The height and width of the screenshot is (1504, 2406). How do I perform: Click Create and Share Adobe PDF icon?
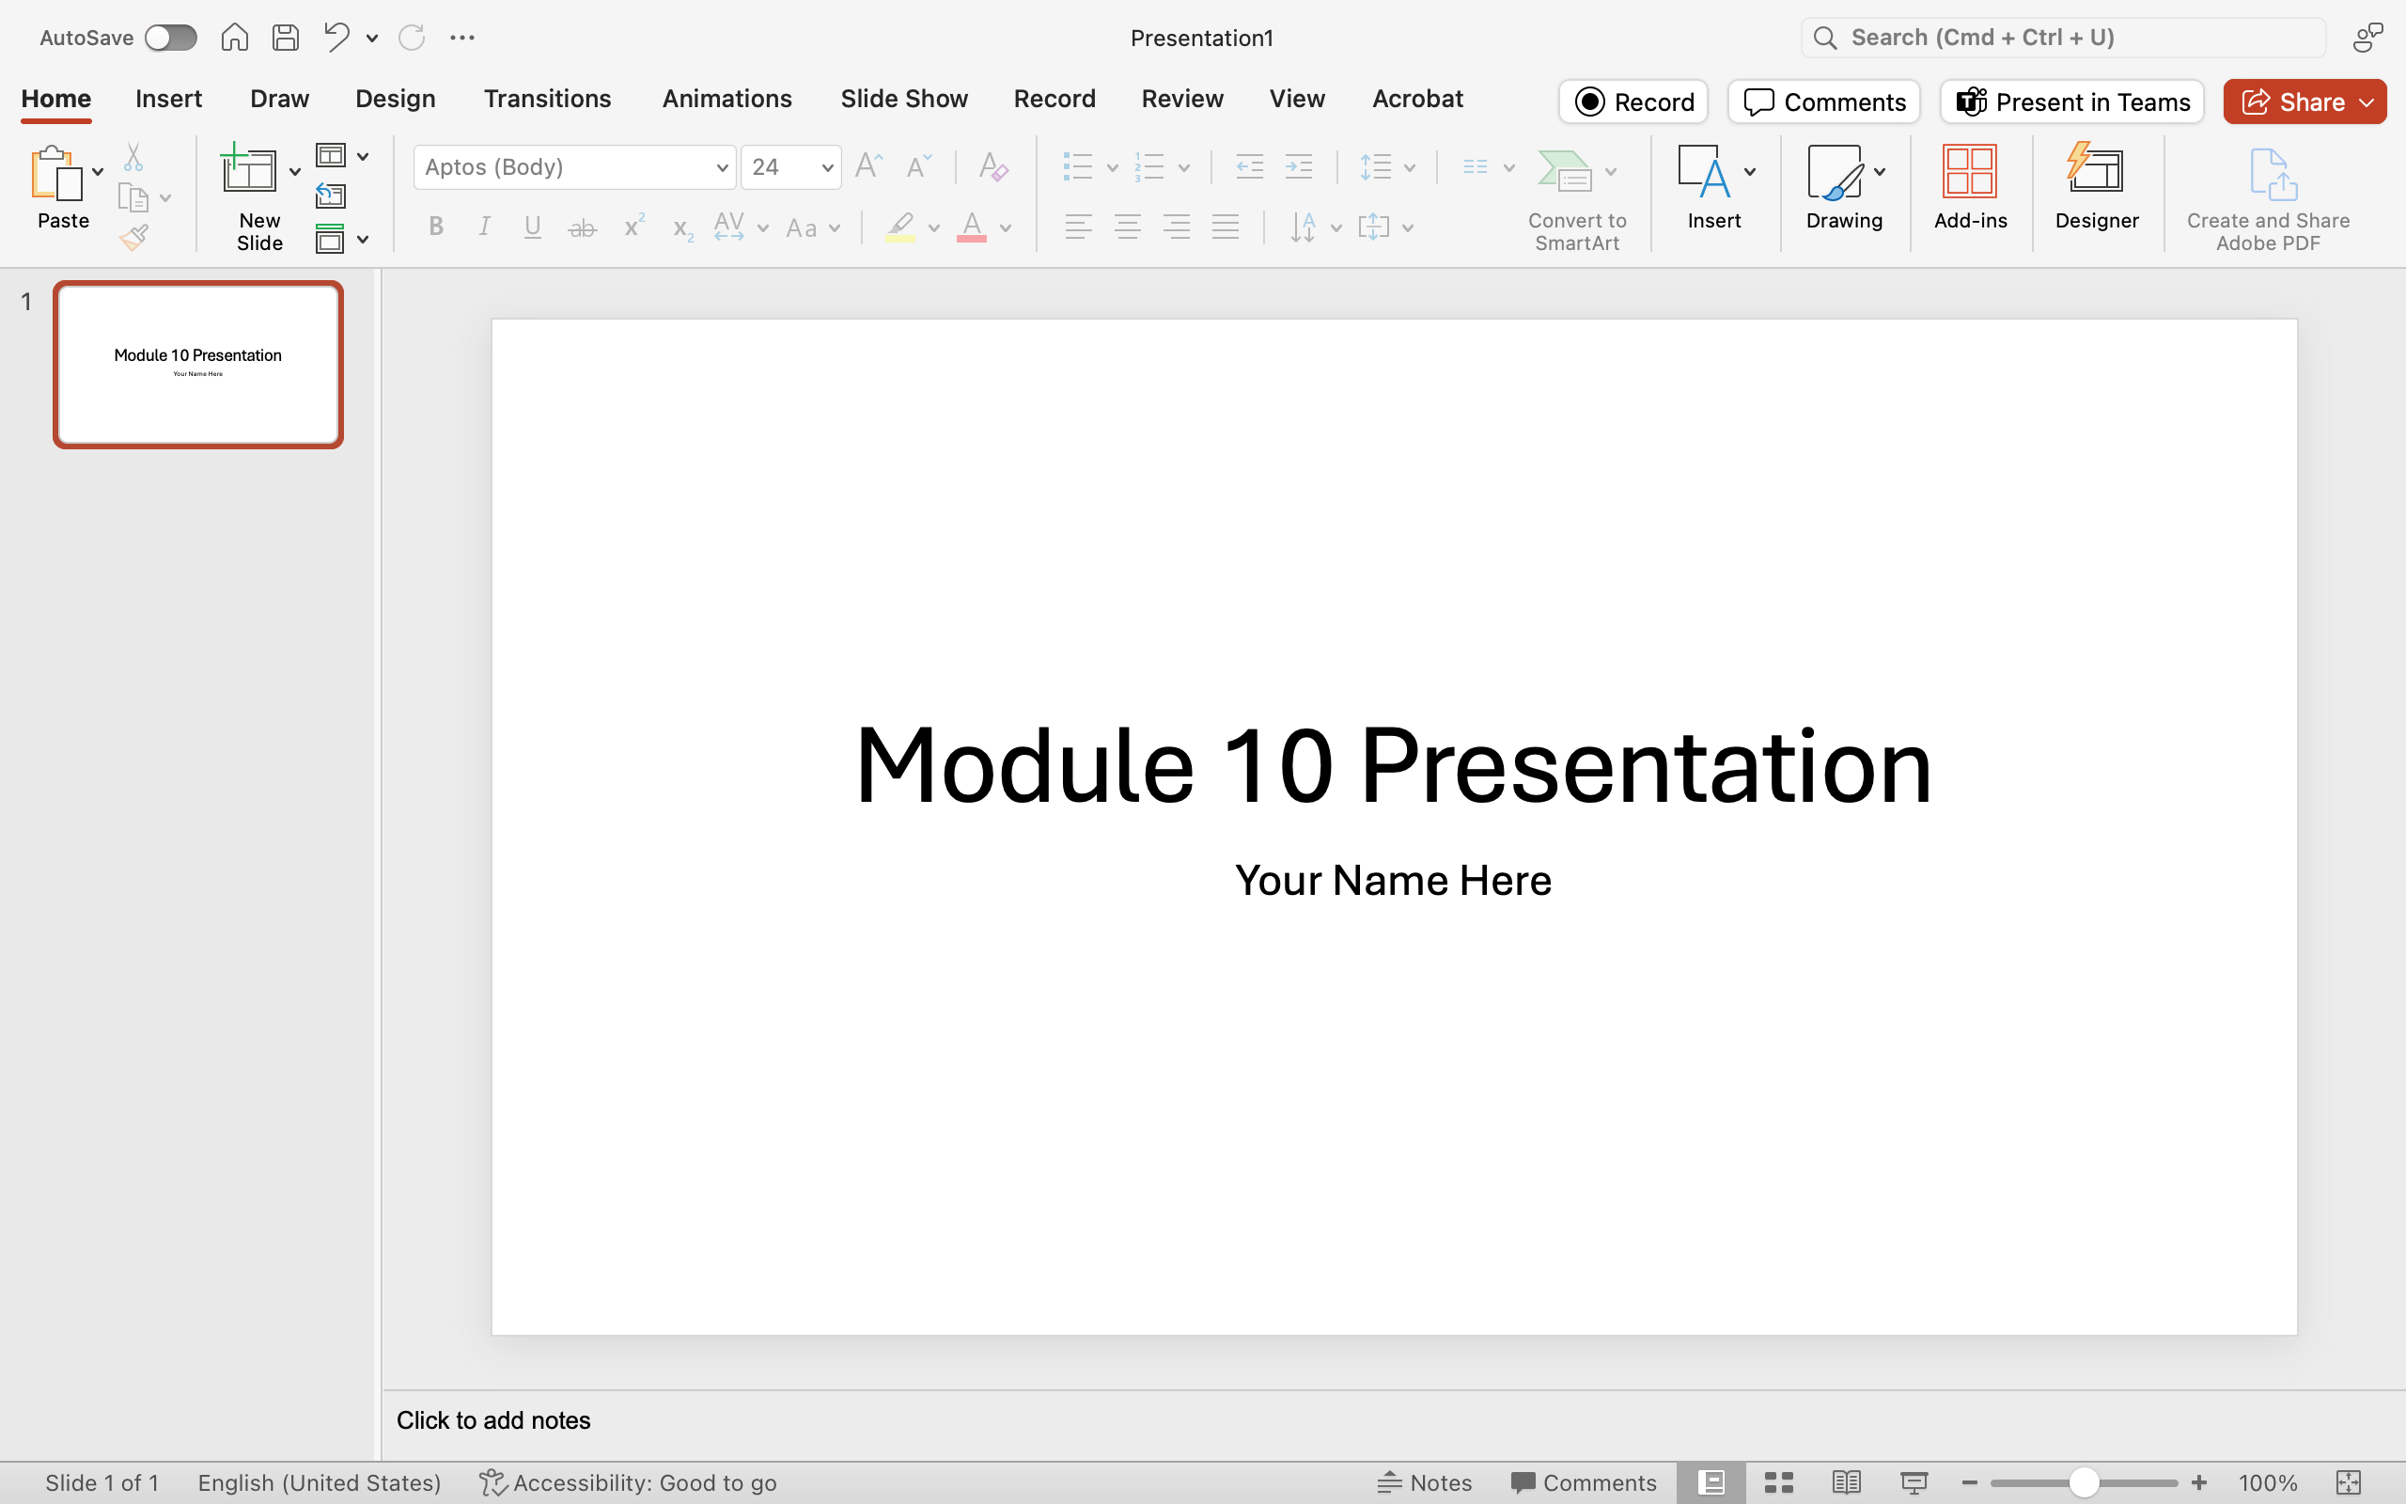pyautogui.click(x=2272, y=174)
